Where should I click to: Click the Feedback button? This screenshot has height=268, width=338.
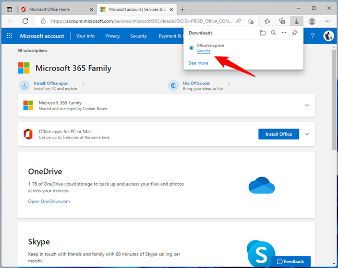[x=291, y=261]
